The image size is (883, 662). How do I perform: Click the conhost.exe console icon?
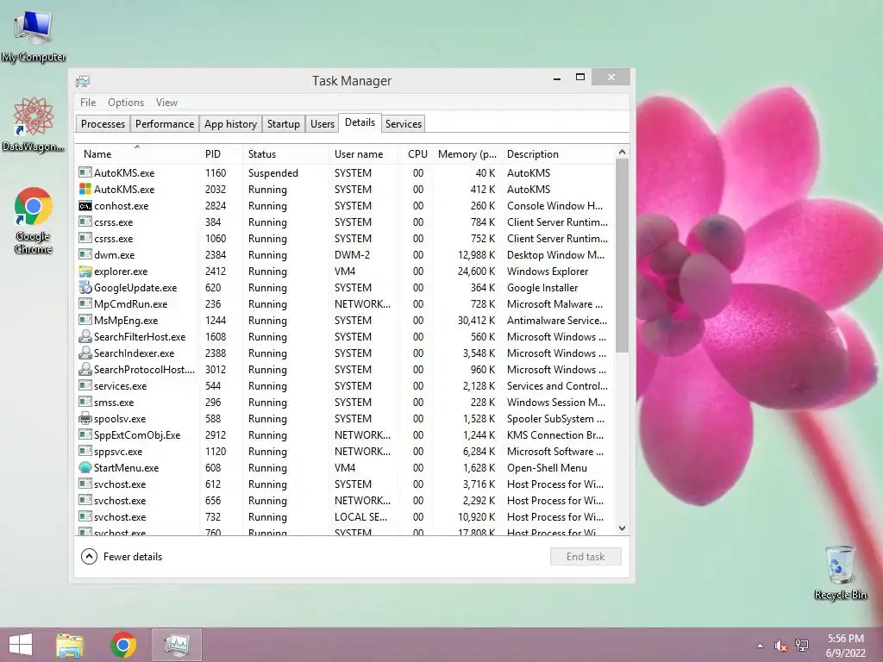[85, 205]
